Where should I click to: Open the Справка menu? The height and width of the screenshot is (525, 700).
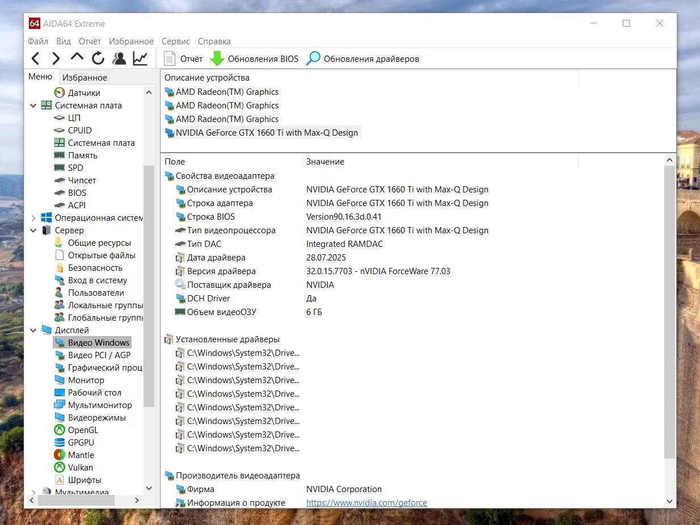click(x=214, y=41)
